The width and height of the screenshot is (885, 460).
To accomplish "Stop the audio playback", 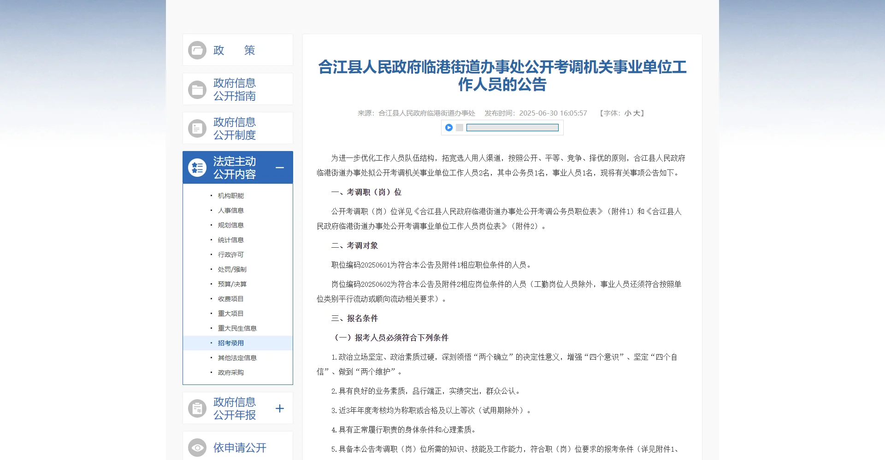I will [x=460, y=128].
